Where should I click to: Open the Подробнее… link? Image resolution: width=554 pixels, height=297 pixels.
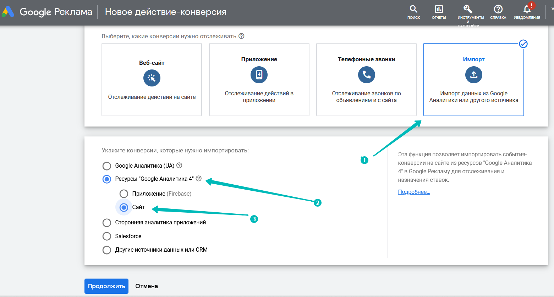[414, 192]
